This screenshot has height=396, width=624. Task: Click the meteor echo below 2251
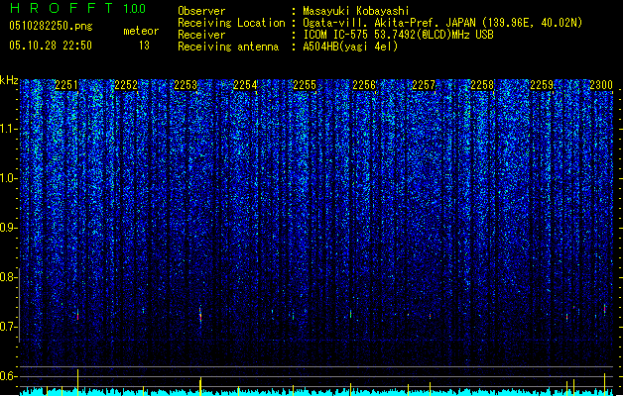pyautogui.click(x=77, y=315)
